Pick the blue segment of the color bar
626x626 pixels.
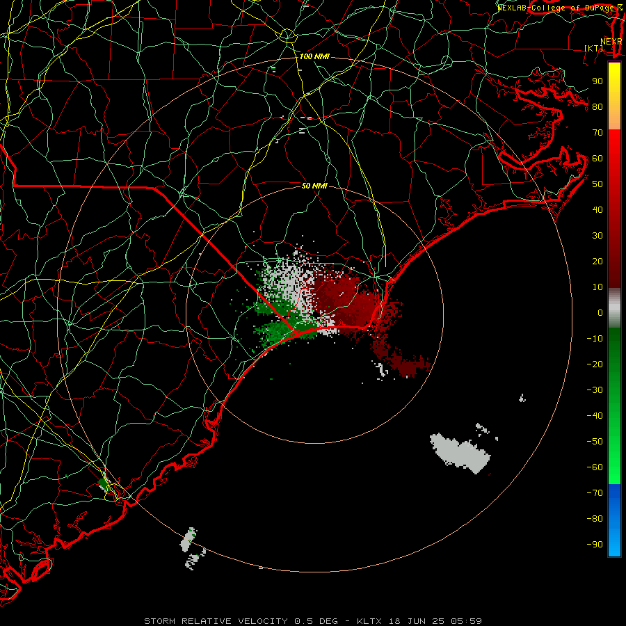614,520
